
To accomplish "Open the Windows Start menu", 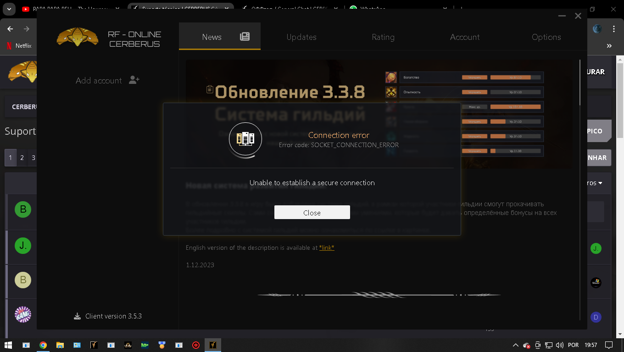I will (x=8, y=345).
